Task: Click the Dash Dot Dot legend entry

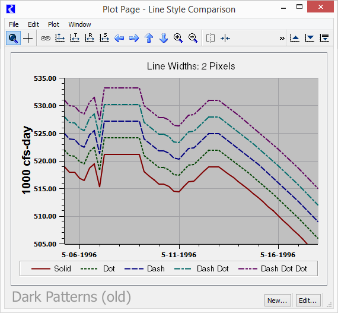Action: point(273,268)
